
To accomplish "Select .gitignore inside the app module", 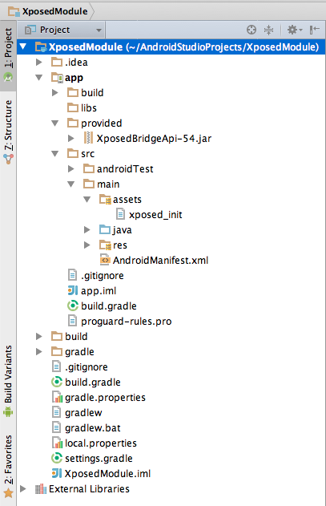I will click(103, 276).
